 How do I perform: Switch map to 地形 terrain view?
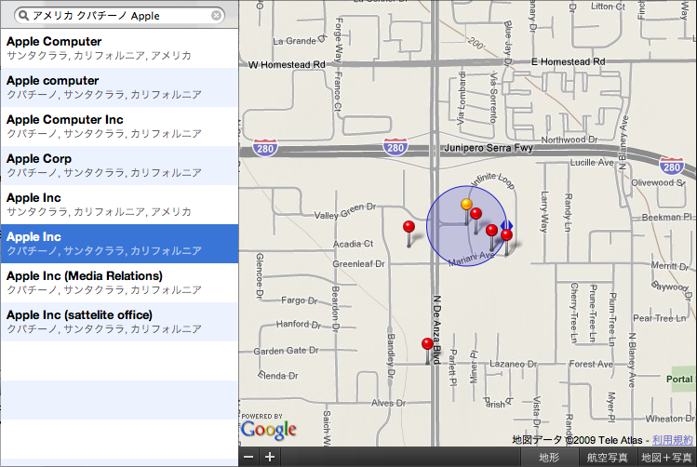click(x=548, y=457)
